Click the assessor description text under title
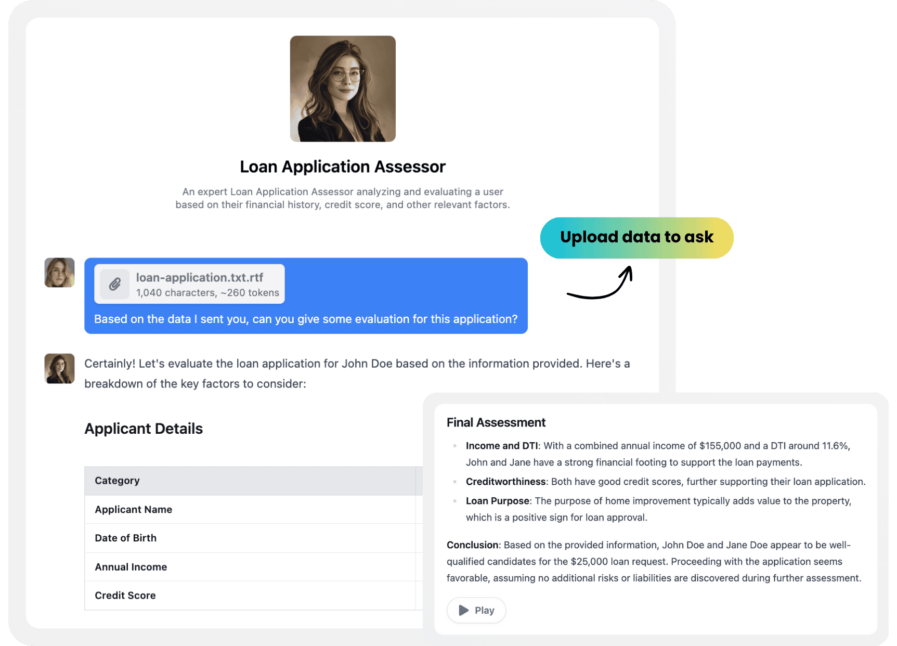Viewport: 897px width, 646px height. coord(343,198)
